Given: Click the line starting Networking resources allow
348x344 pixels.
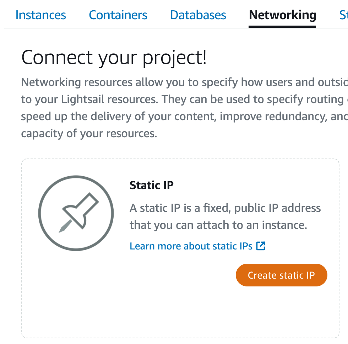Looking at the screenshot, I should coord(184,82).
